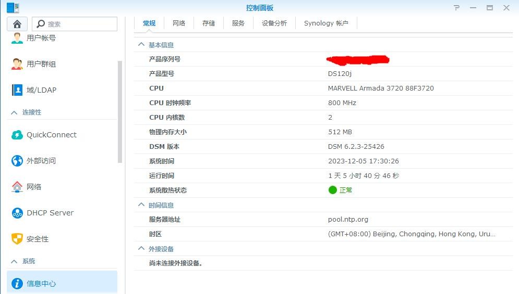Collapse the 基本信息 section

coord(141,45)
